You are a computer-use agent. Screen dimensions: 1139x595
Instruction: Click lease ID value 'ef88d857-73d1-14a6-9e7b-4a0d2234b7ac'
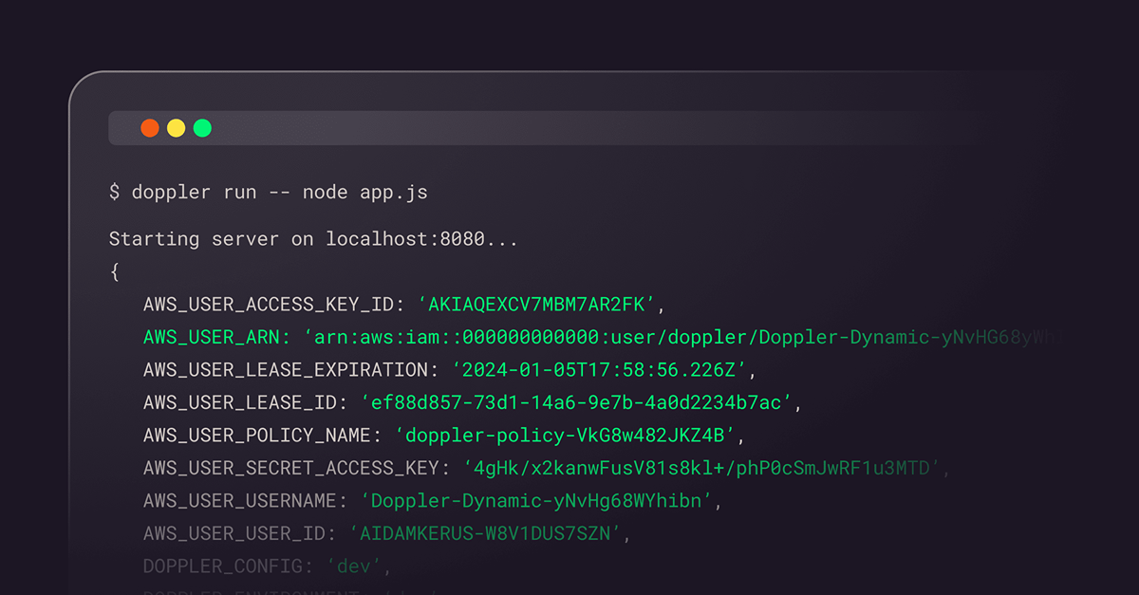(576, 402)
